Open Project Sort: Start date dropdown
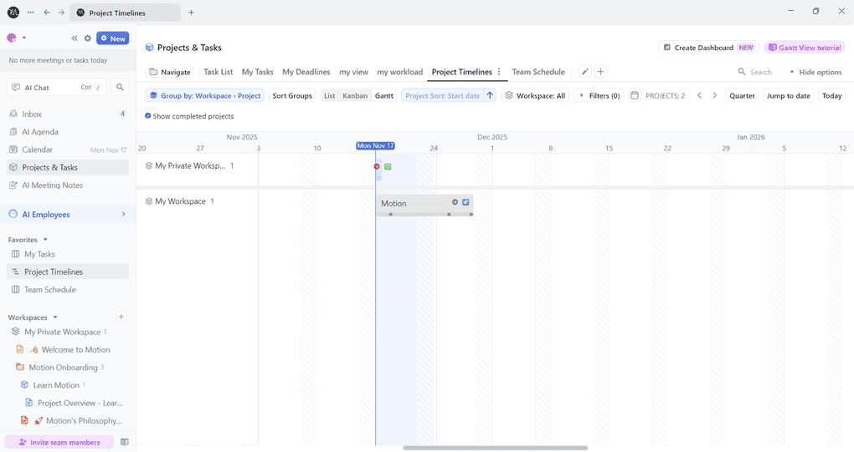 click(443, 95)
